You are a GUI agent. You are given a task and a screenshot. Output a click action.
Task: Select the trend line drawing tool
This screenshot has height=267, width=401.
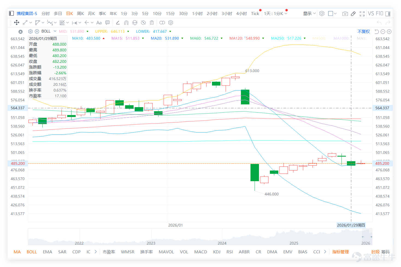point(25,23)
